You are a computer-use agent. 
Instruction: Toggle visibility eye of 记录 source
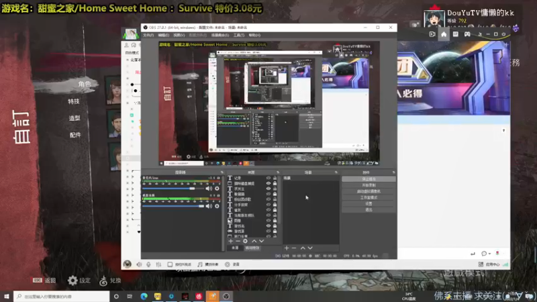[268, 178]
